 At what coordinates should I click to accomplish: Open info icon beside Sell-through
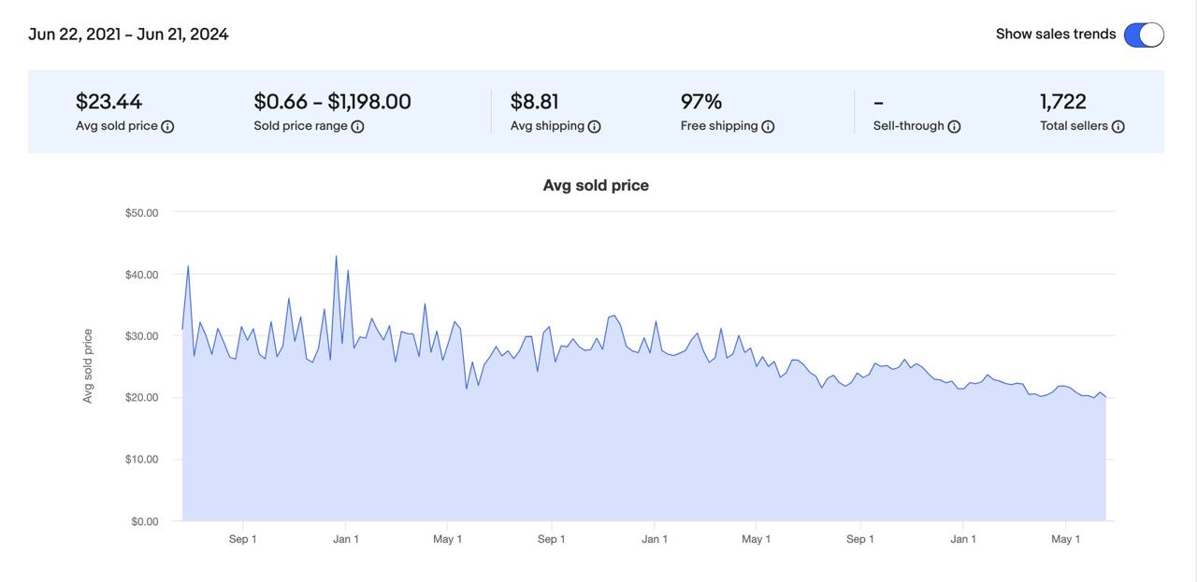pos(954,127)
